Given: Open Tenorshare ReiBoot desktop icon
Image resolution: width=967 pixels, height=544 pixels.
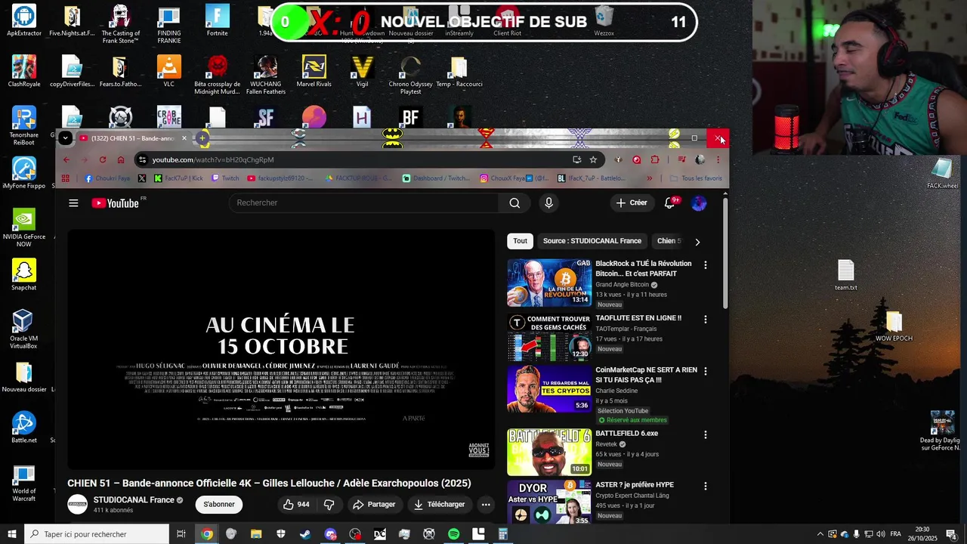Looking at the screenshot, I should click(x=24, y=126).
